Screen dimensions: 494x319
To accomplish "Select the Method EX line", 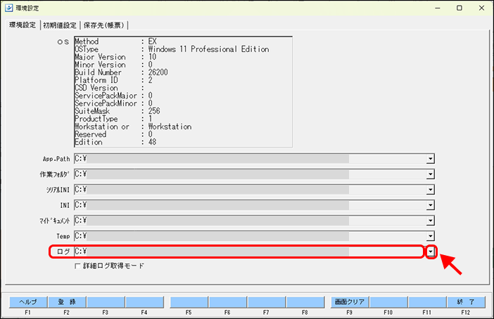I will pyautogui.click(x=115, y=41).
